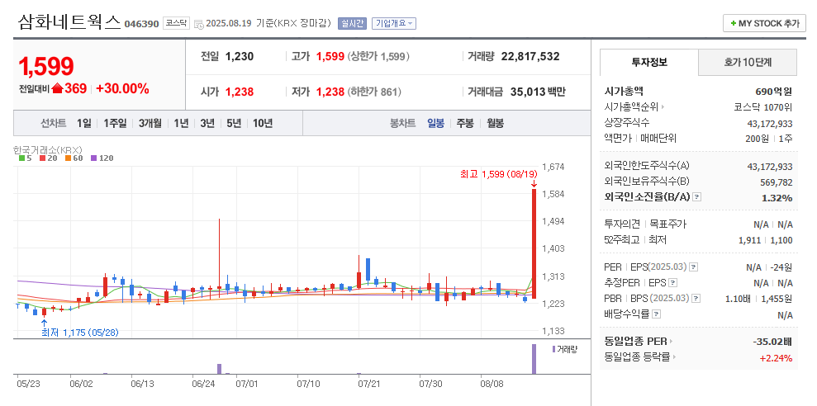The height and width of the screenshot is (406, 817).
Task: Click the stock name 삼화네트웍스
Action: tap(69, 22)
